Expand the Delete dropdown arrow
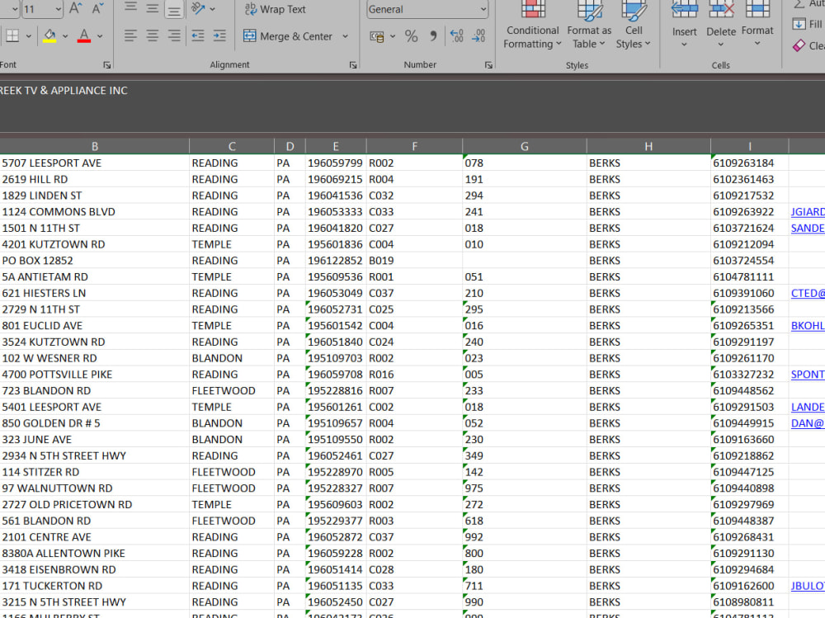The image size is (825, 618). [x=721, y=45]
